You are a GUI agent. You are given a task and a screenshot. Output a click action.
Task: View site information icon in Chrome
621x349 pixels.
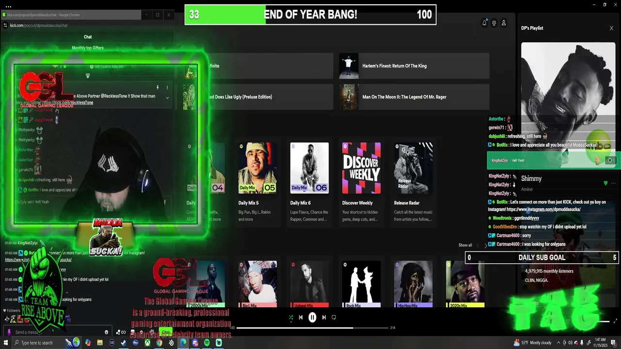[x=5, y=25]
